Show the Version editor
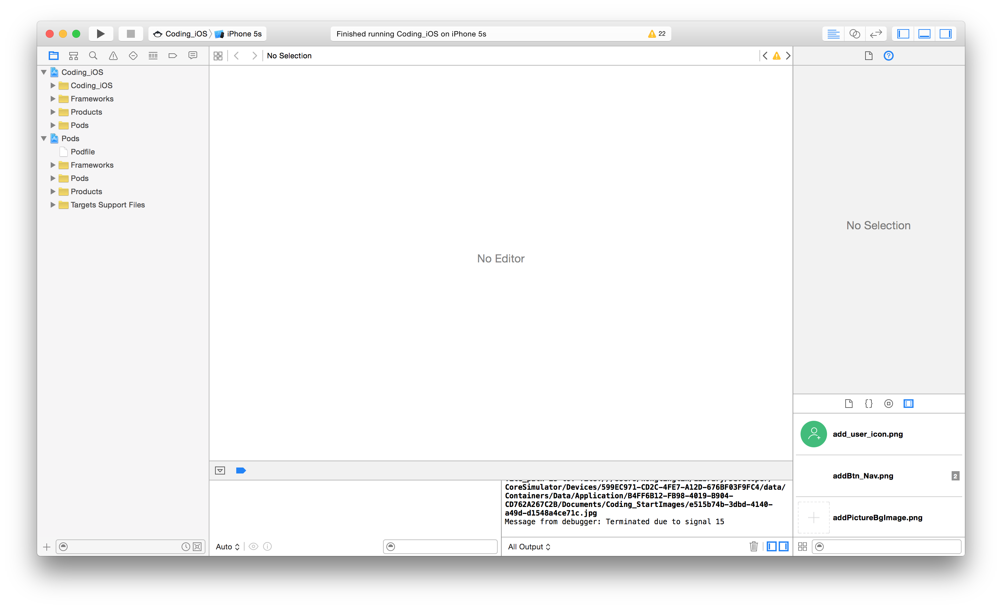The width and height of the screenshot is (1002, 609). coord(875,34)
